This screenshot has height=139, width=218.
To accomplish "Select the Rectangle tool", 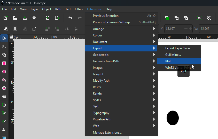I will point(4,63).
